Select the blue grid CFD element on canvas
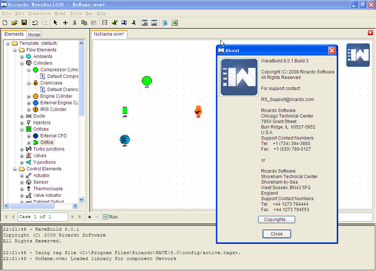376x271 pixels. pyautogui.click(x=125, y=139)
